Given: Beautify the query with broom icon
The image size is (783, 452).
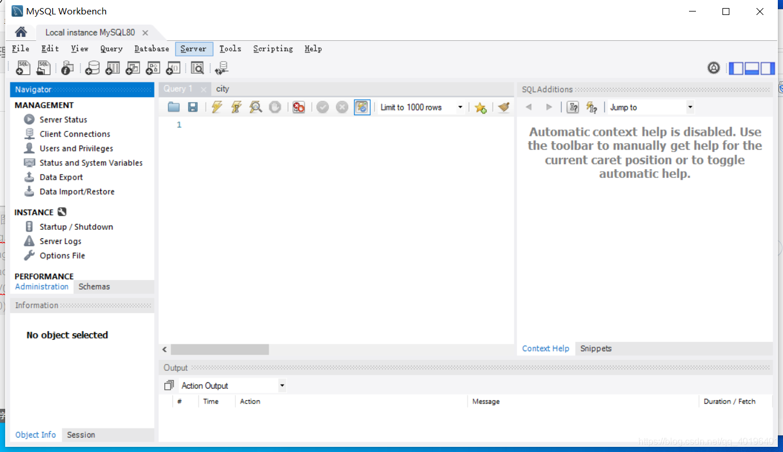Looking at the screenshot, I should pyautogui.click(x=504, y=107).
